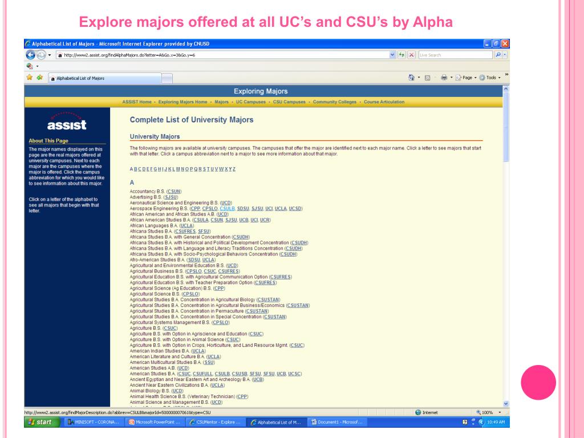Viewport: 584px width, 438px height.
Task: Switch to MINISOFT - CORONA taskbar item
Action: pos(94,422)
